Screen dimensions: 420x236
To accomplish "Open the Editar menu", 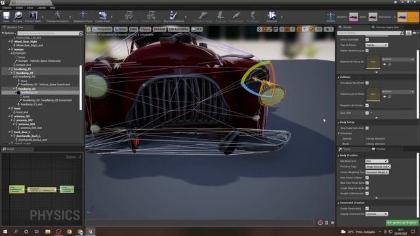I will (19, 8).
